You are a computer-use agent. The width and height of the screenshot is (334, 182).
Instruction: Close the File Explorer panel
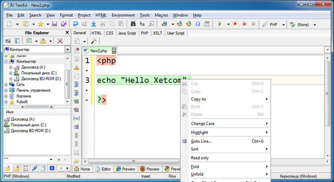tap(67, 33)
